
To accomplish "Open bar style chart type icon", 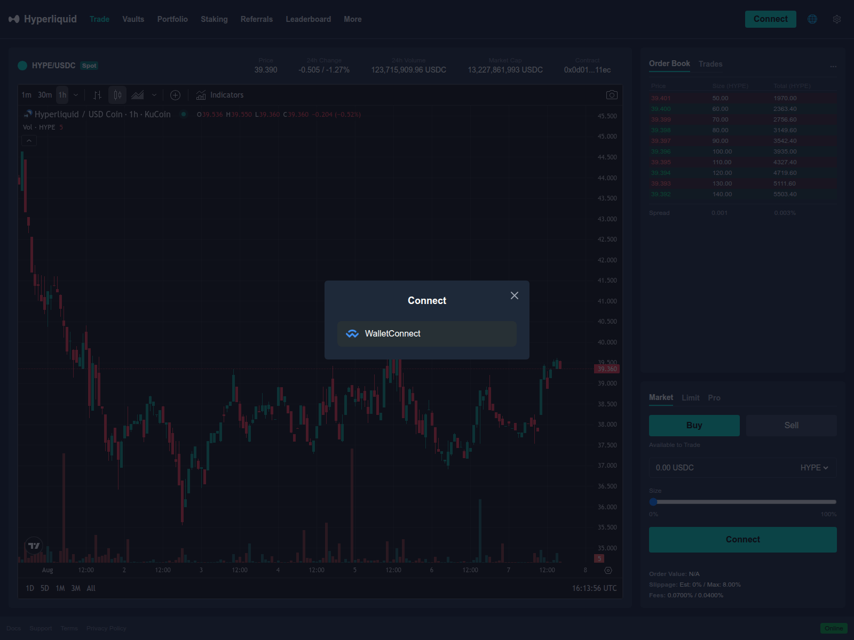I will 97,95.
